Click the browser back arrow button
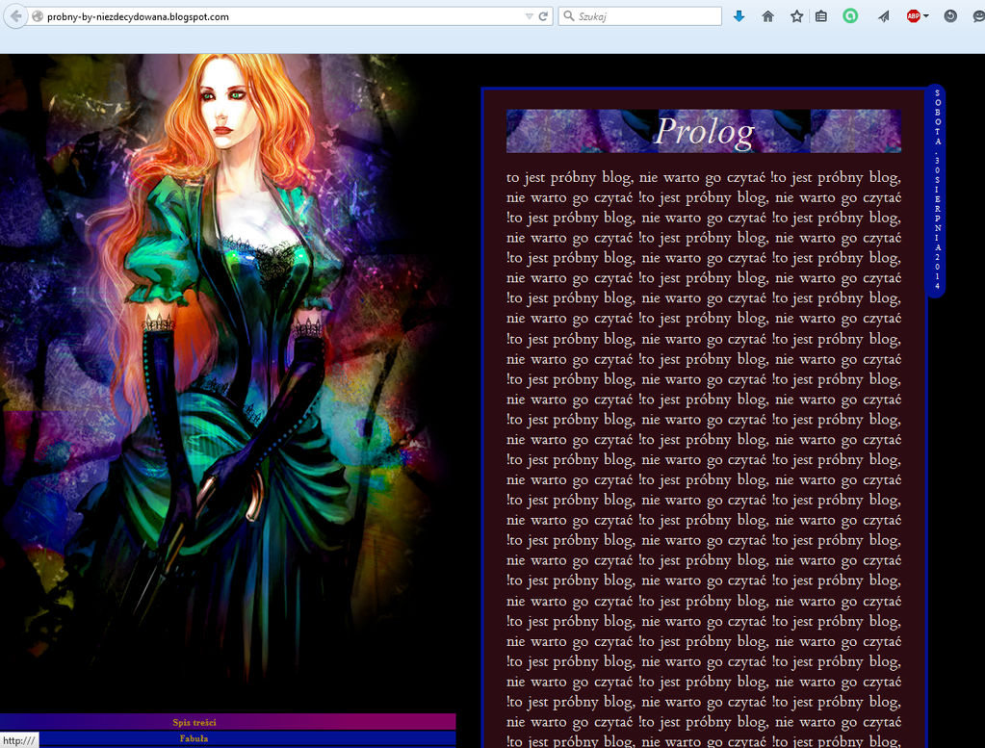Image resolution: width=985 pixels, height=748 pixels. coord(15,16)
